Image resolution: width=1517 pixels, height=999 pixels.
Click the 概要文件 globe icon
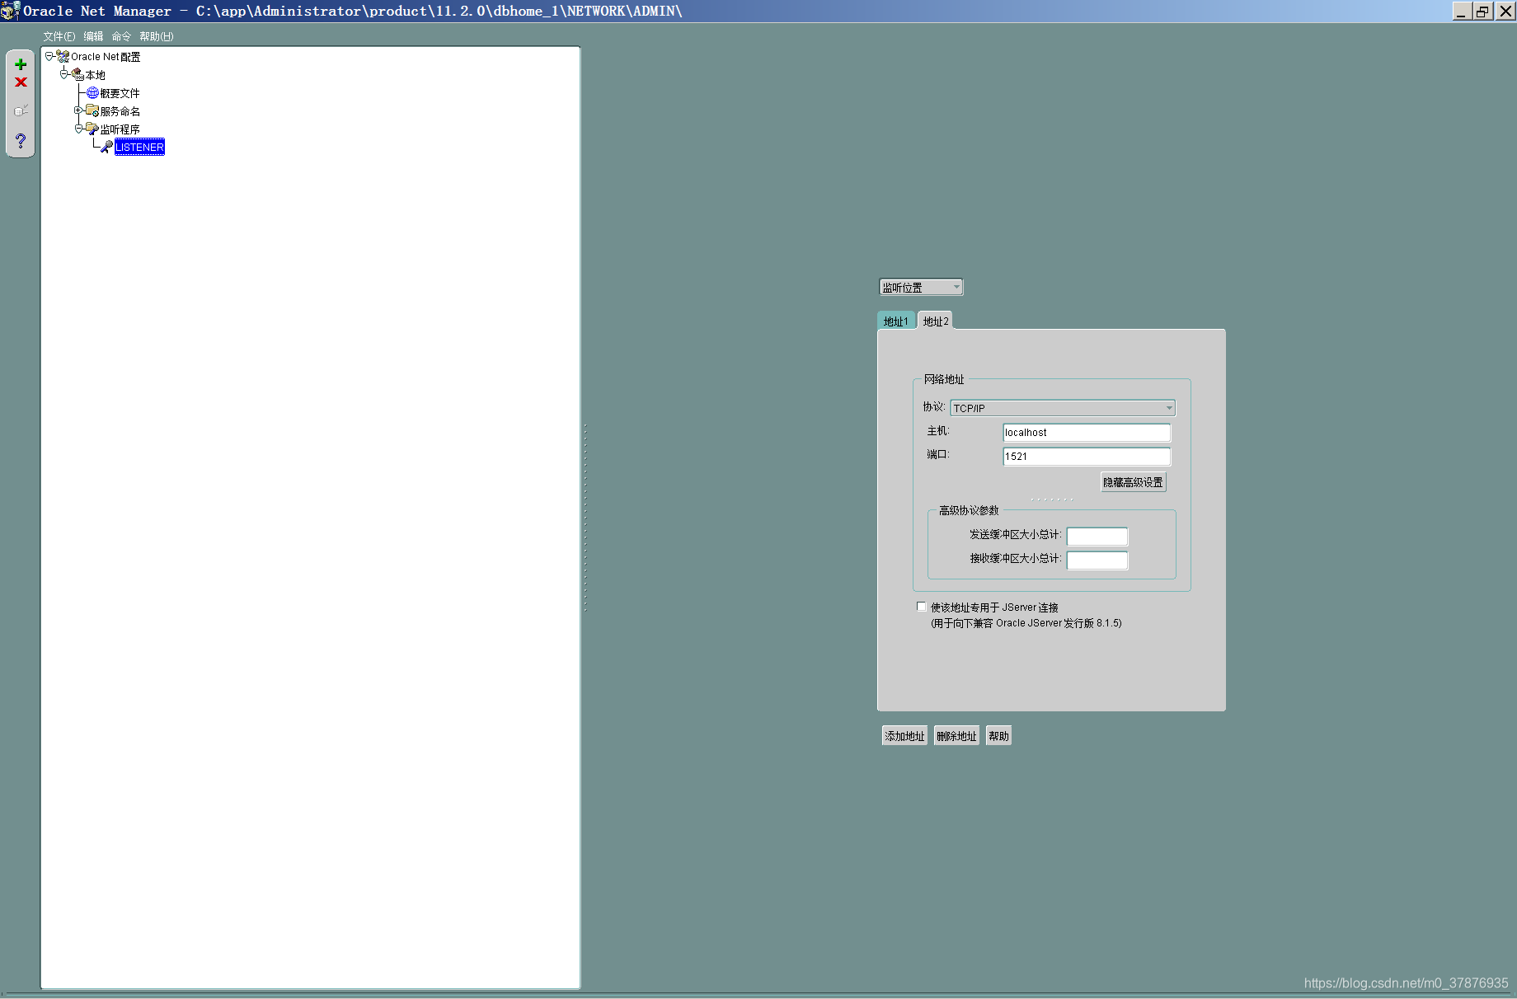click(x=92, y=92)
